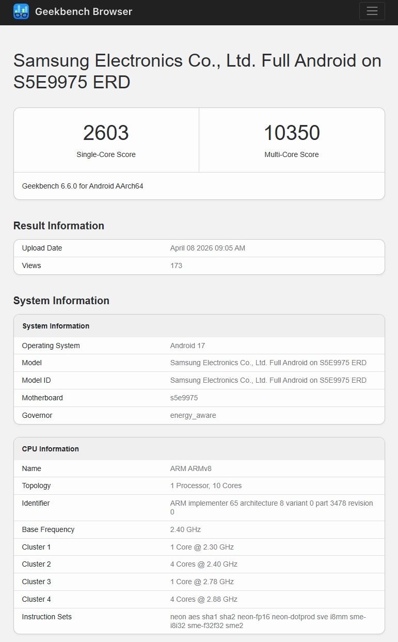The height and width of the screenshot is (642, 398).
Task: Click the ARM ARMv8 name value
Action: click(190, 468)
